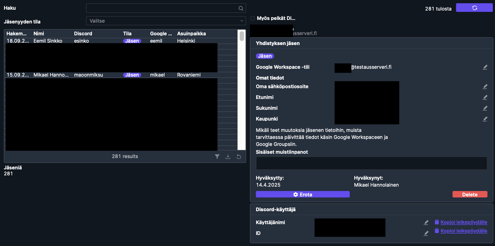This screenshot has height=246, width=495.
Task: Click the purple refresh results button
Action: click(x=474, y=8)
